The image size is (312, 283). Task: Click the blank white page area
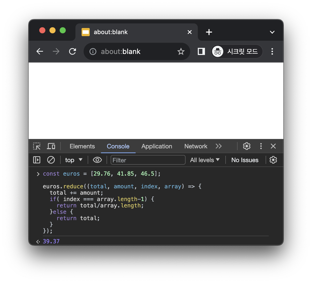click(x=156, y=101)
